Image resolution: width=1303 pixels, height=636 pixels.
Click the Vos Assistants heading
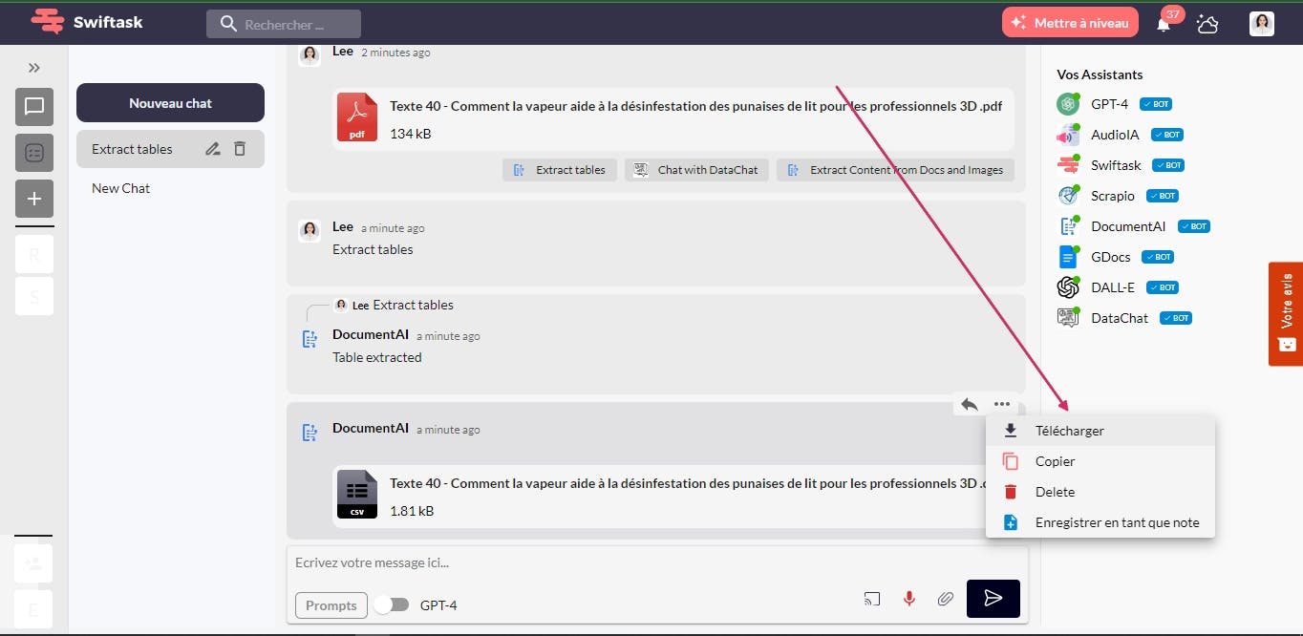pyautogui.click(x=1100, y=74)
